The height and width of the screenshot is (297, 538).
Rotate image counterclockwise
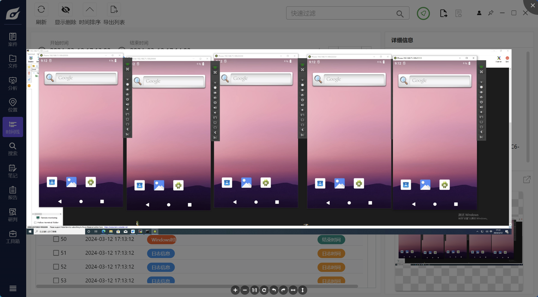[x=274, y=290]
